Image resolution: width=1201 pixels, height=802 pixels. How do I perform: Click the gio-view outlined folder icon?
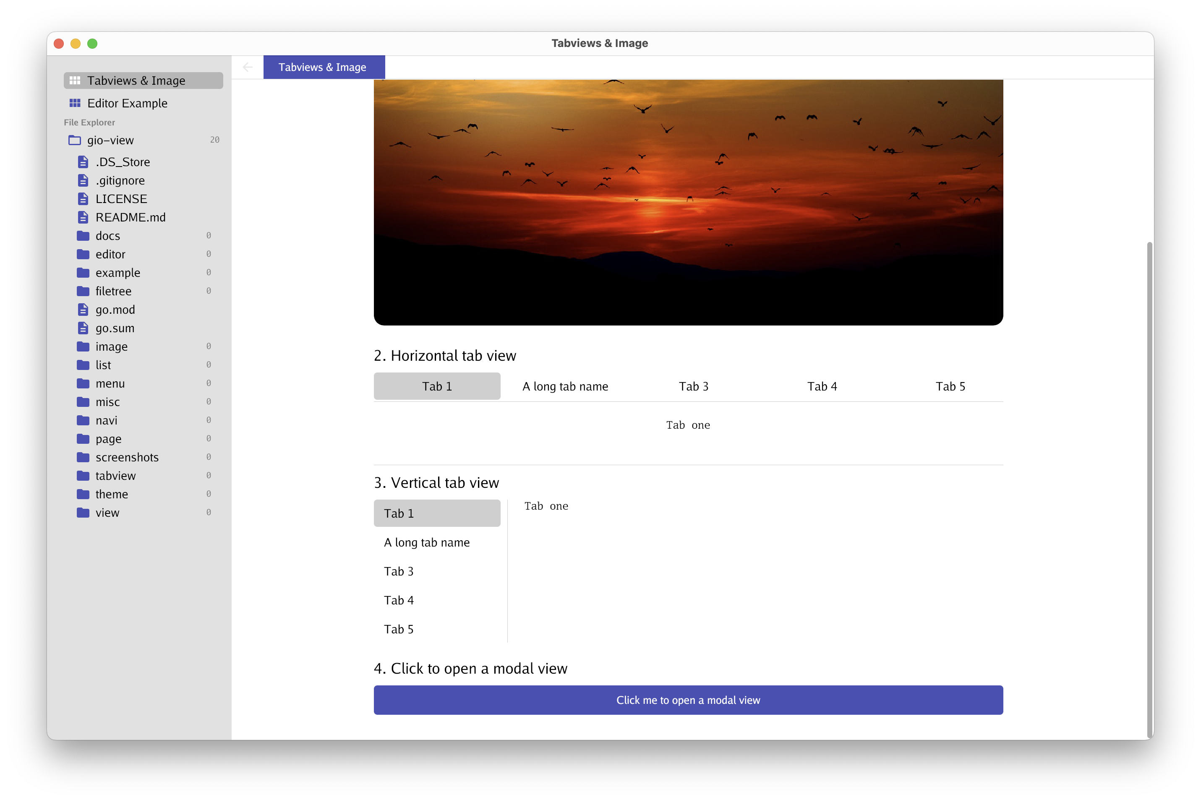pyautogui.click(x=75, y=140)
